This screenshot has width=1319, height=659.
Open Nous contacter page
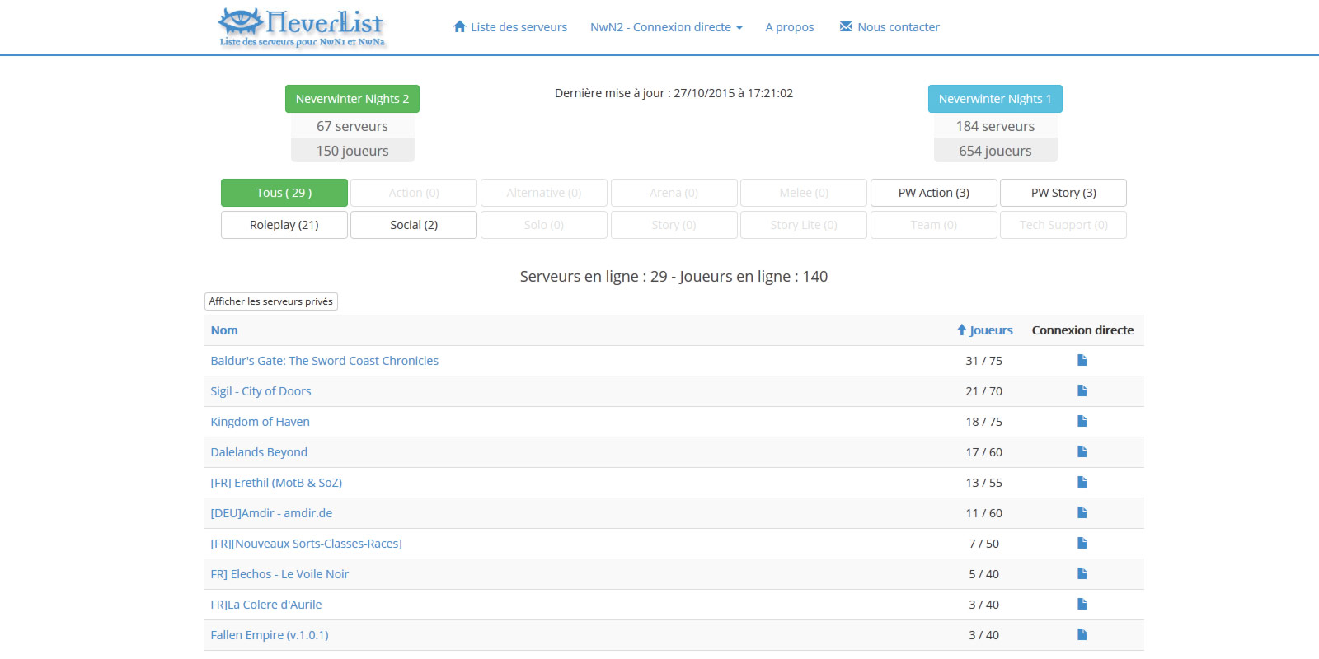(890, 27)
